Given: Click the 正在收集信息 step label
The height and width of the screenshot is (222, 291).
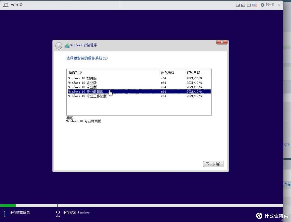Looking at the screenshot, I should pyautogui.click(x=20, y=213).
